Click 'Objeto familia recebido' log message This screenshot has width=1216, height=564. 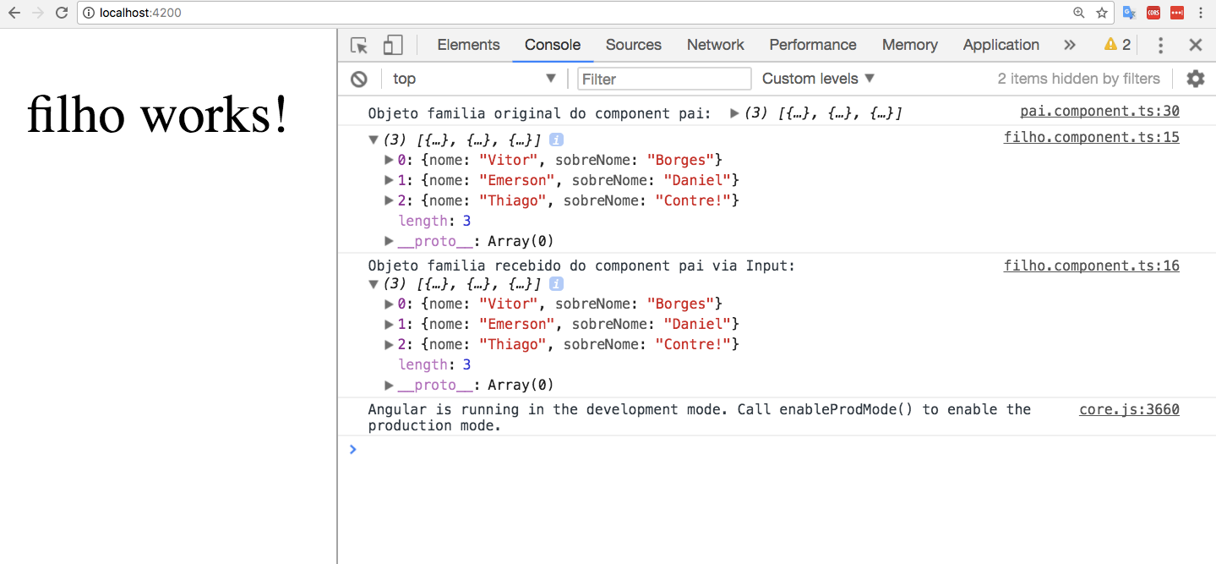click(581, 266)
